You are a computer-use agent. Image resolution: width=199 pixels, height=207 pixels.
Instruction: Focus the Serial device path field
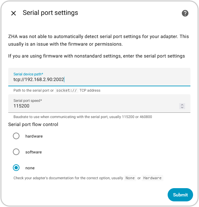point(99,79)
